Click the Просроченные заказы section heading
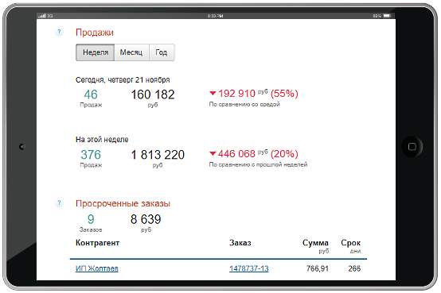 coord(123,203)
